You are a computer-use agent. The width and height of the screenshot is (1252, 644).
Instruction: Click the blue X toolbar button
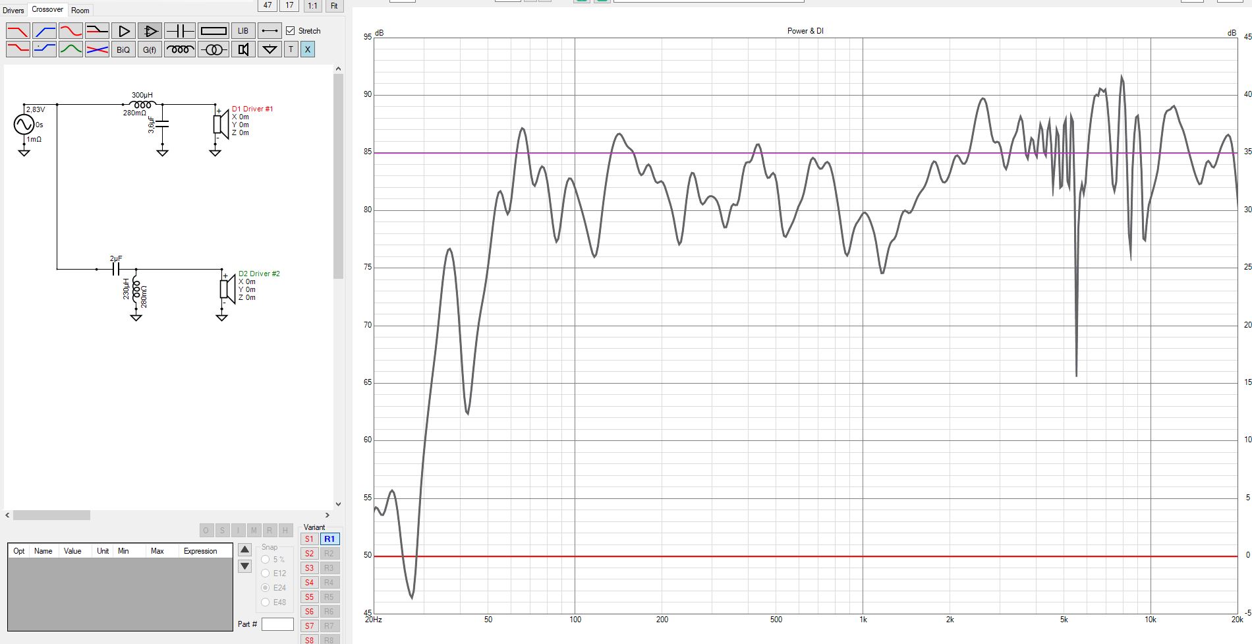coord(307,49)
